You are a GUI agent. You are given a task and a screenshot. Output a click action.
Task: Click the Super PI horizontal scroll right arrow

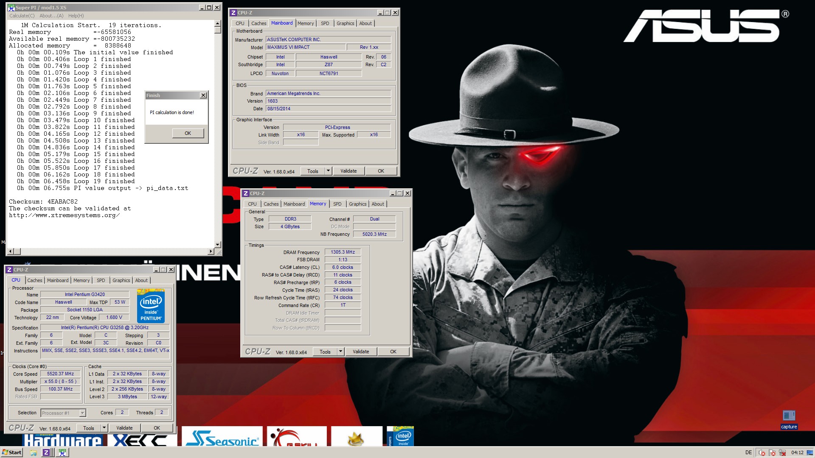tap(211, 251)
